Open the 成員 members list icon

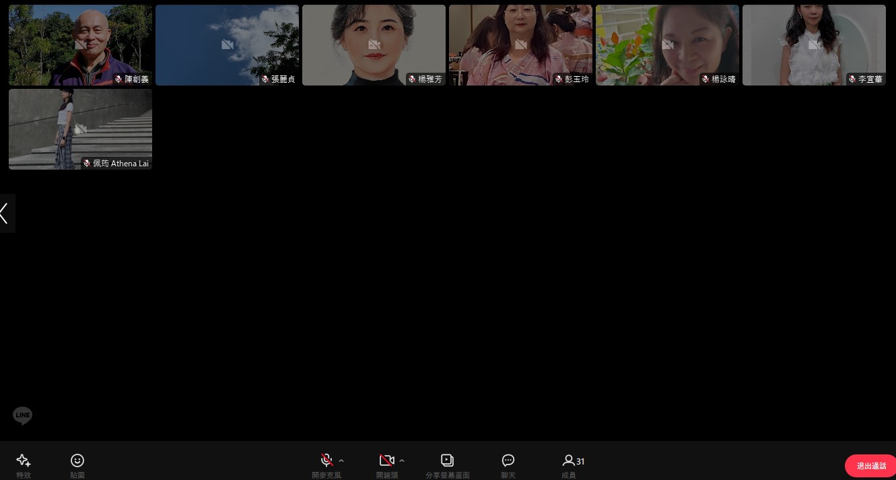(568, 460)
